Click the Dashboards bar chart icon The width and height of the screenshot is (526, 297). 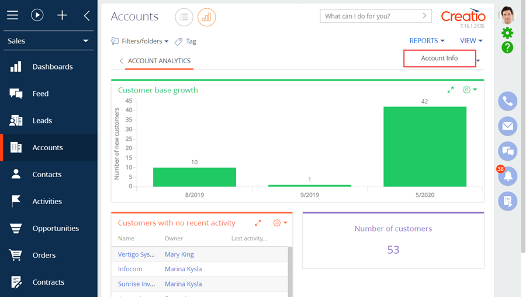16,67
